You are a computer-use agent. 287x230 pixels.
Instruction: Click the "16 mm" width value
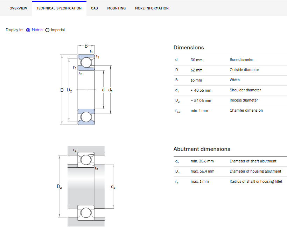tap(196, 80)
